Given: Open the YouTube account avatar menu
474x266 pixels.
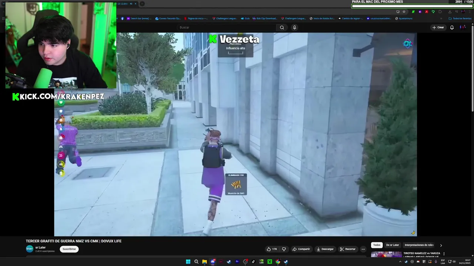Looking at the screenshot, I should 463,27.
